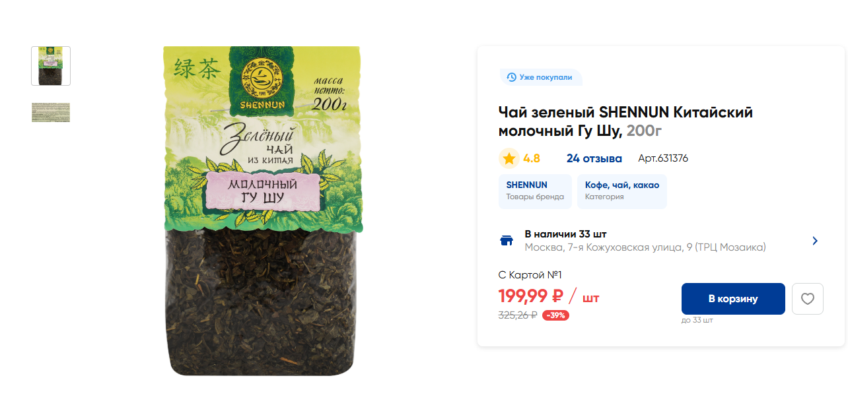Click the product title Чай зеленый SHENNUN
The width and height of the screenshot is (848, 409).
625,121
